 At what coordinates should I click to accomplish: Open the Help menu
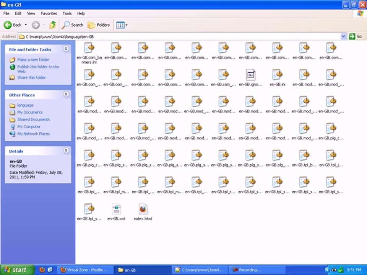(81, 14)
